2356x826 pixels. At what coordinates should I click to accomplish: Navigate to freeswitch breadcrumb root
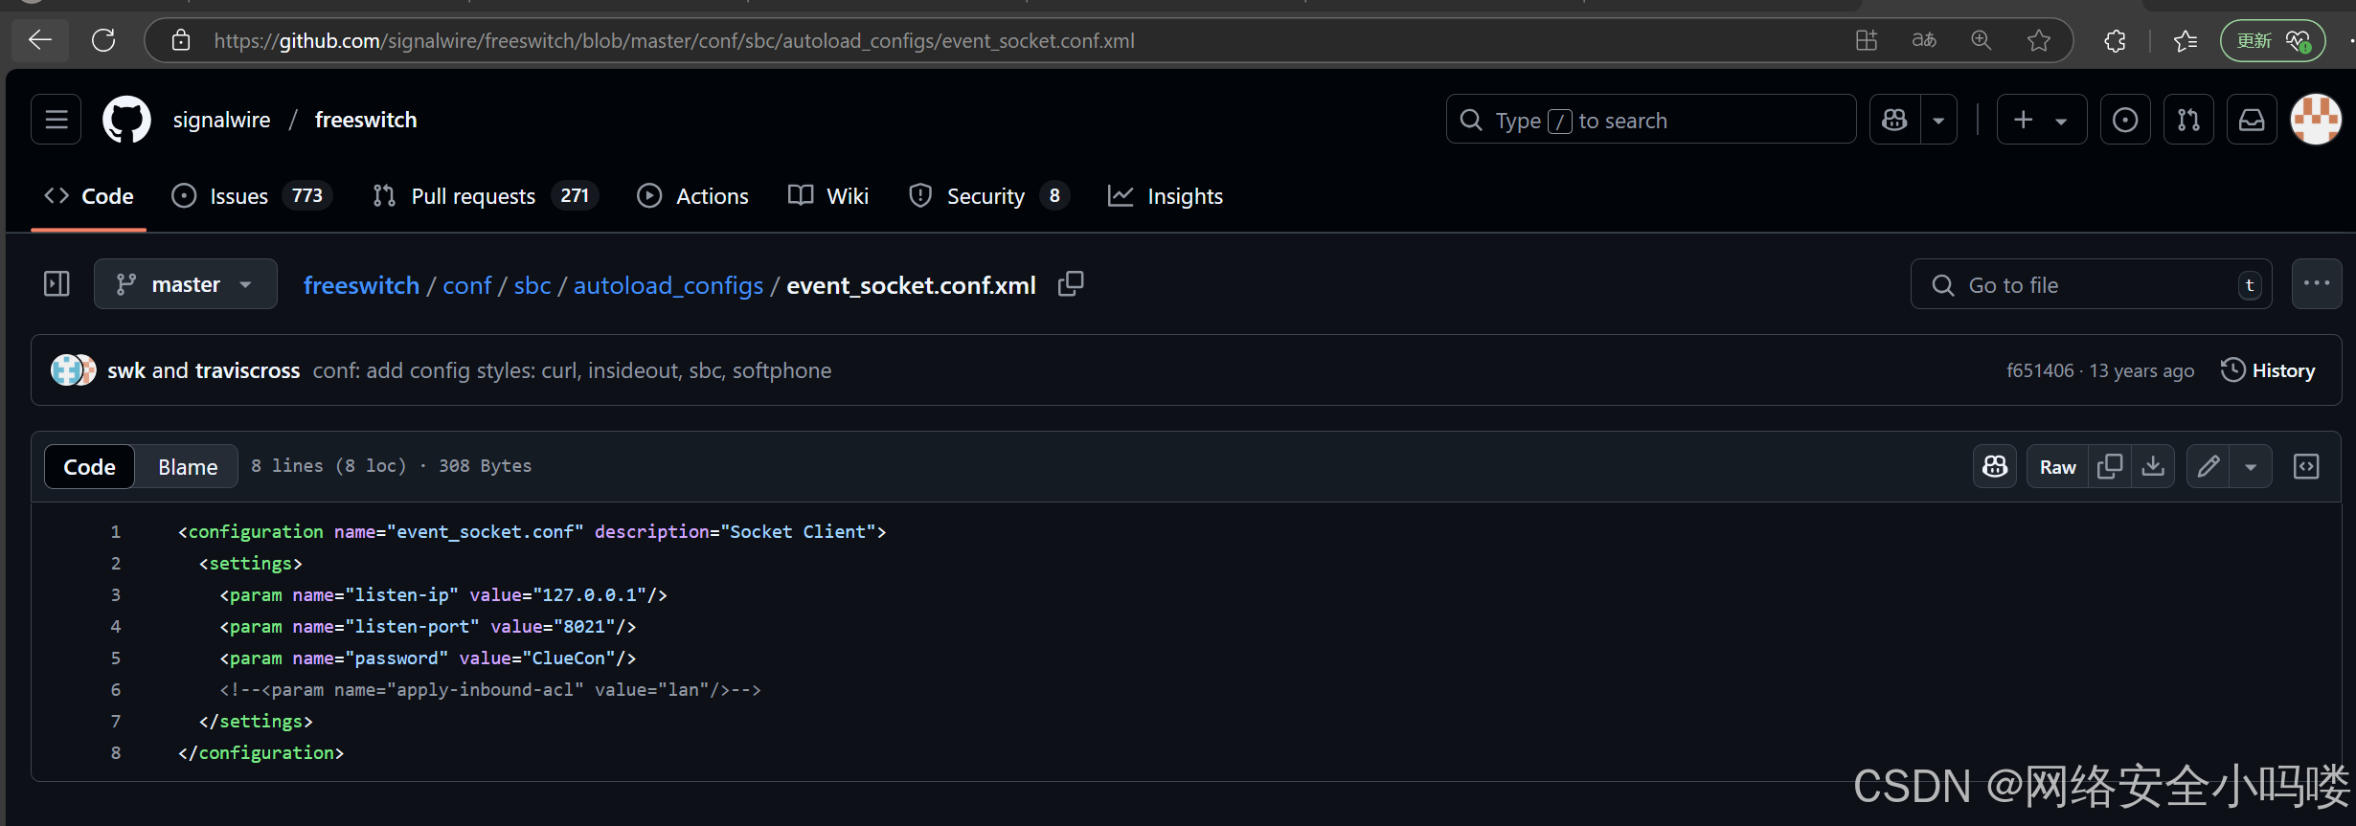361,285
